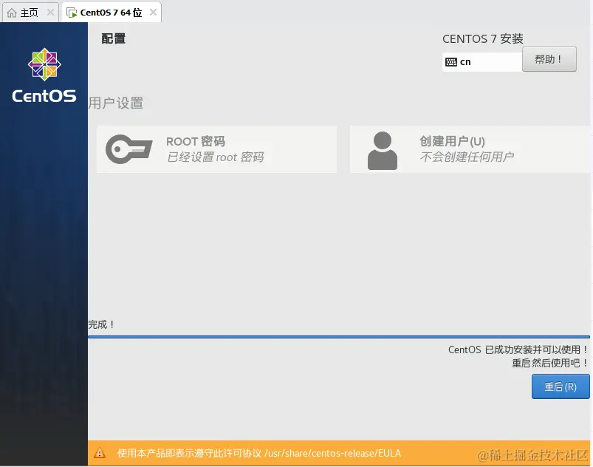Click the warning triangle icon in EULA bar
Viewport: 593px width, 467px height.
[100, 453]
